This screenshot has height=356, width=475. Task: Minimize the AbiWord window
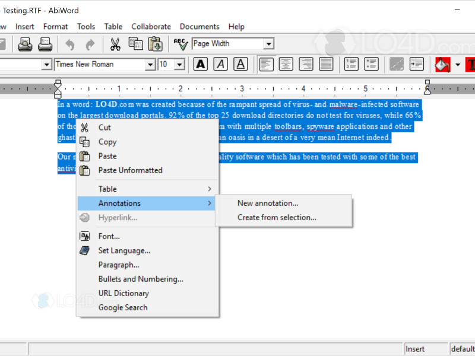tap(457, 10)
